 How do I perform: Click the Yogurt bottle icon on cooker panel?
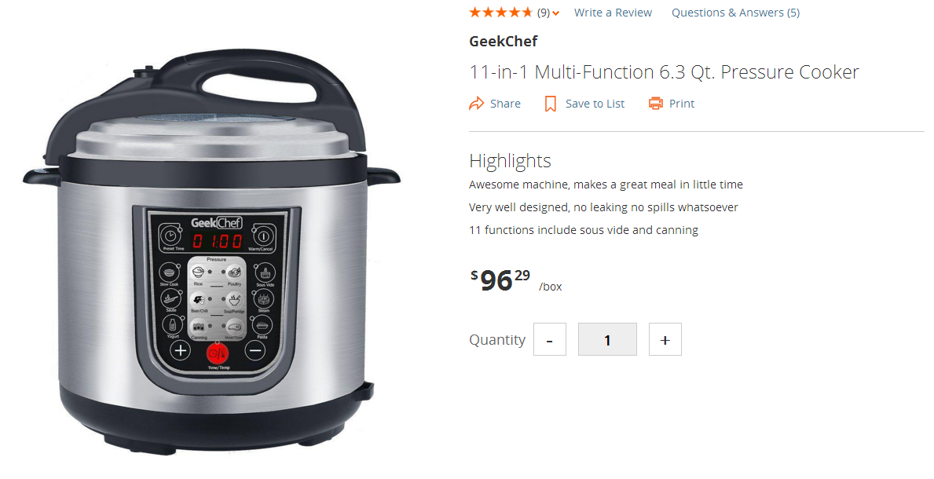point(173,324)
